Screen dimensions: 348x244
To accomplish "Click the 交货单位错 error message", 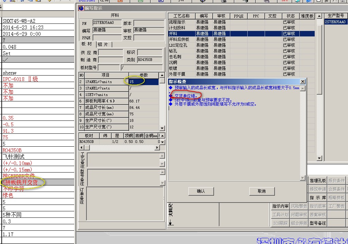I will [x=186, y=96].
